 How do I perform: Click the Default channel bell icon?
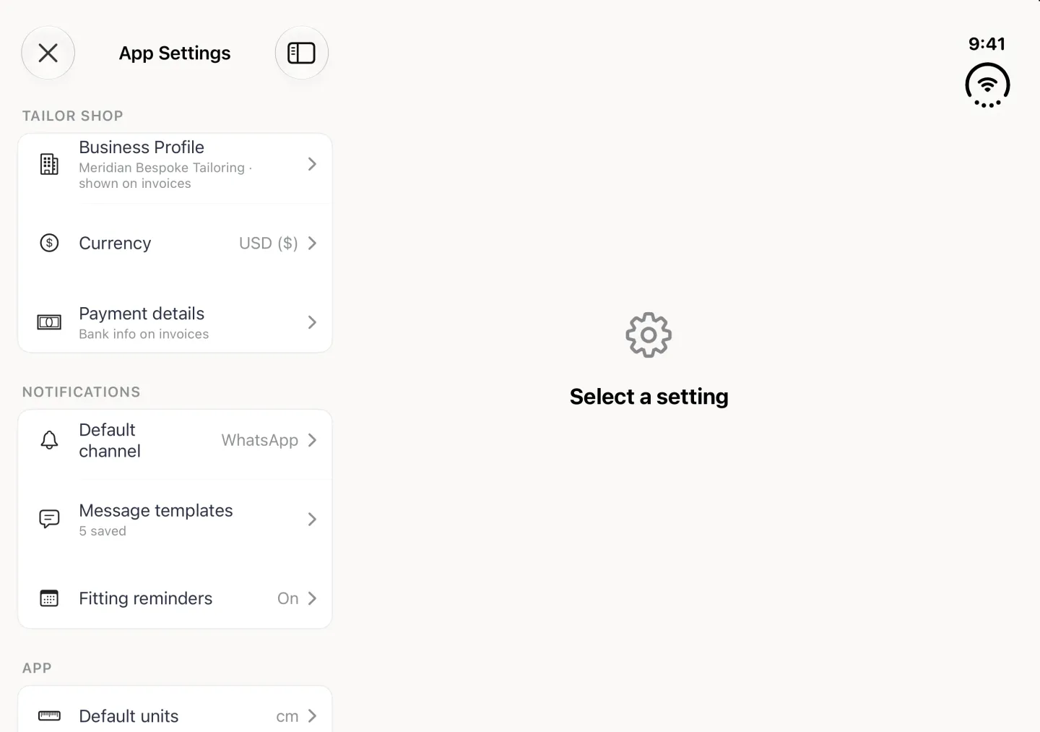[49, 440]
